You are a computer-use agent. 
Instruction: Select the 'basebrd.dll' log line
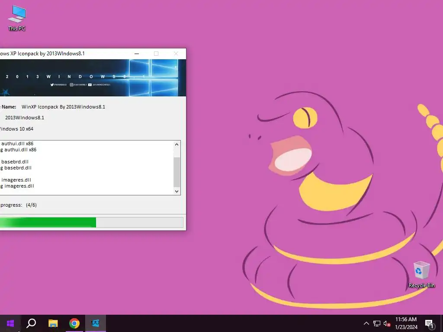click(15, 162)
